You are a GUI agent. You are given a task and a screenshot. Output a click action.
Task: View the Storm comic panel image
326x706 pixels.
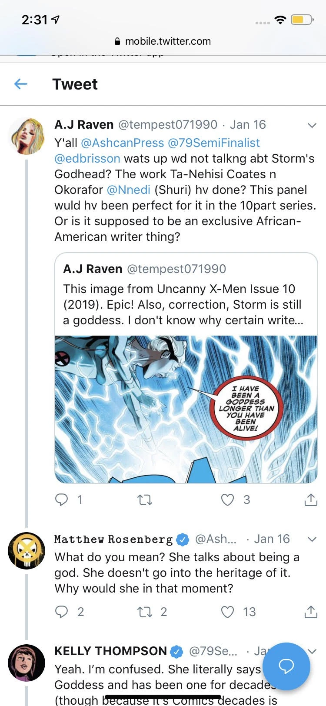click(186, 409)
